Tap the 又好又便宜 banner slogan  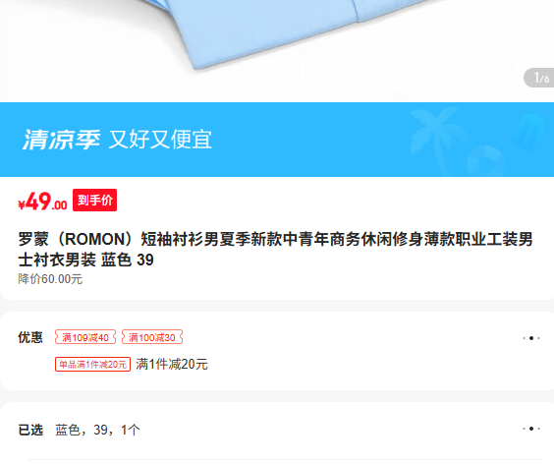[160, 140]
